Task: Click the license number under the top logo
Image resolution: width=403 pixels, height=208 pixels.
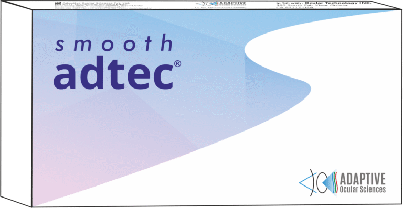Action: [220, 8]
